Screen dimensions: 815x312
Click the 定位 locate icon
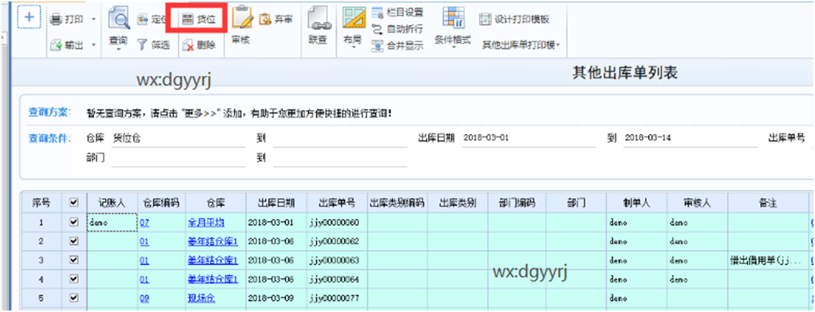(143, 19)
